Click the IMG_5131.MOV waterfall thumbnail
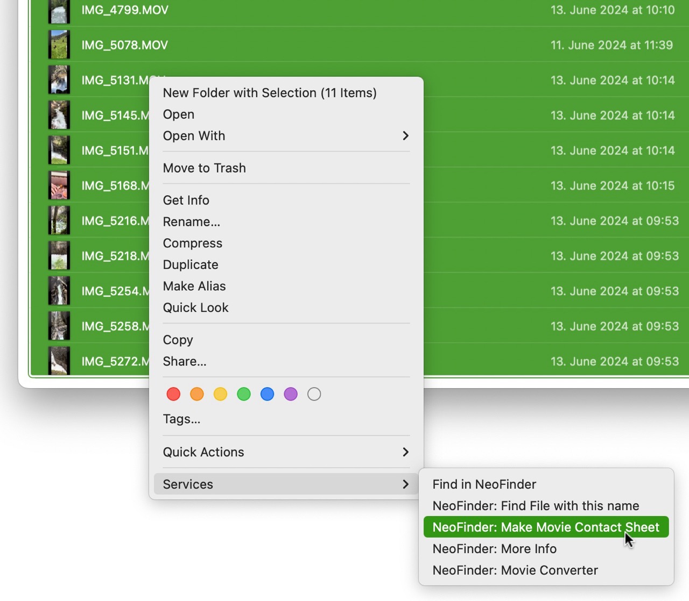Screen dimensions: 689x601 click(59, 79)
